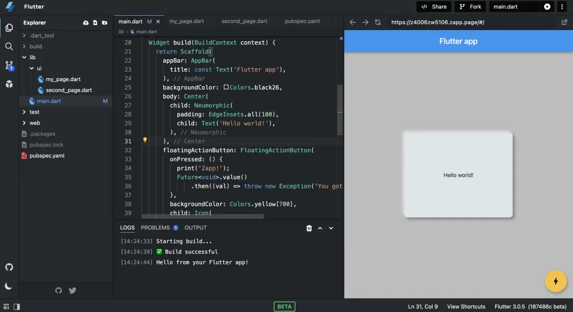Screen dimensions: 573x312
Task: Toggle dark mode with the moon icon
Action: click(x=9, y=286)
